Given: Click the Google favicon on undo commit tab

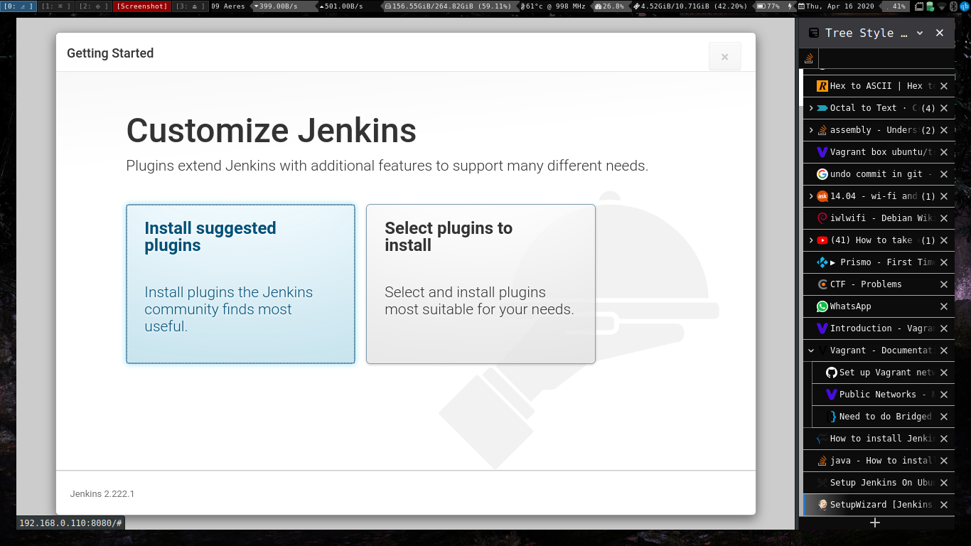Looking at the screenshot, I should tap(822, 174).
